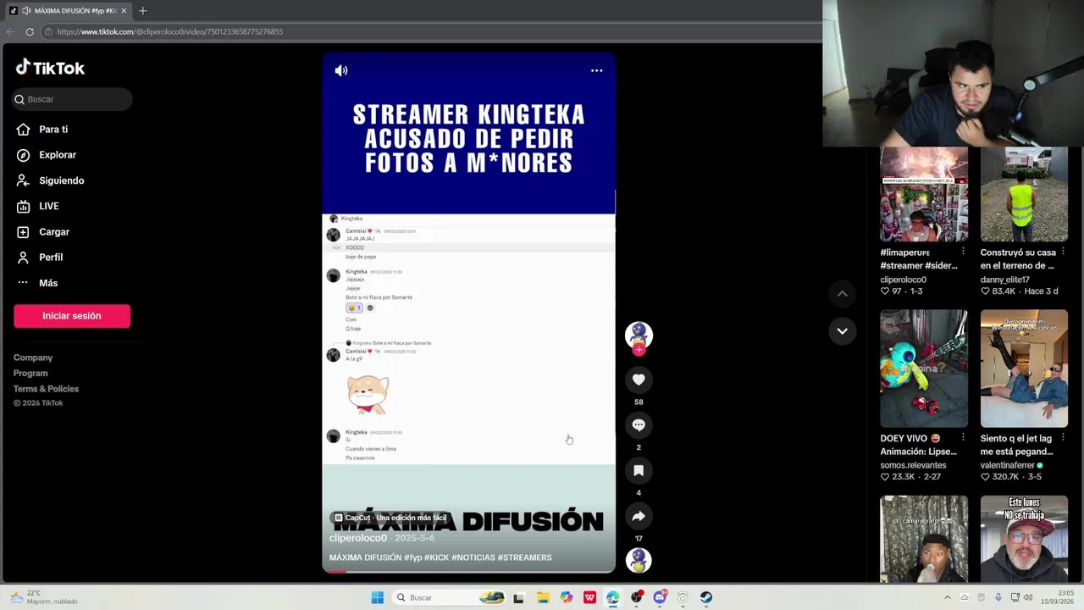Open the cliperoloco0 username on the video
The width and height of the screenshot is (1084, 610).
(358, 538)
